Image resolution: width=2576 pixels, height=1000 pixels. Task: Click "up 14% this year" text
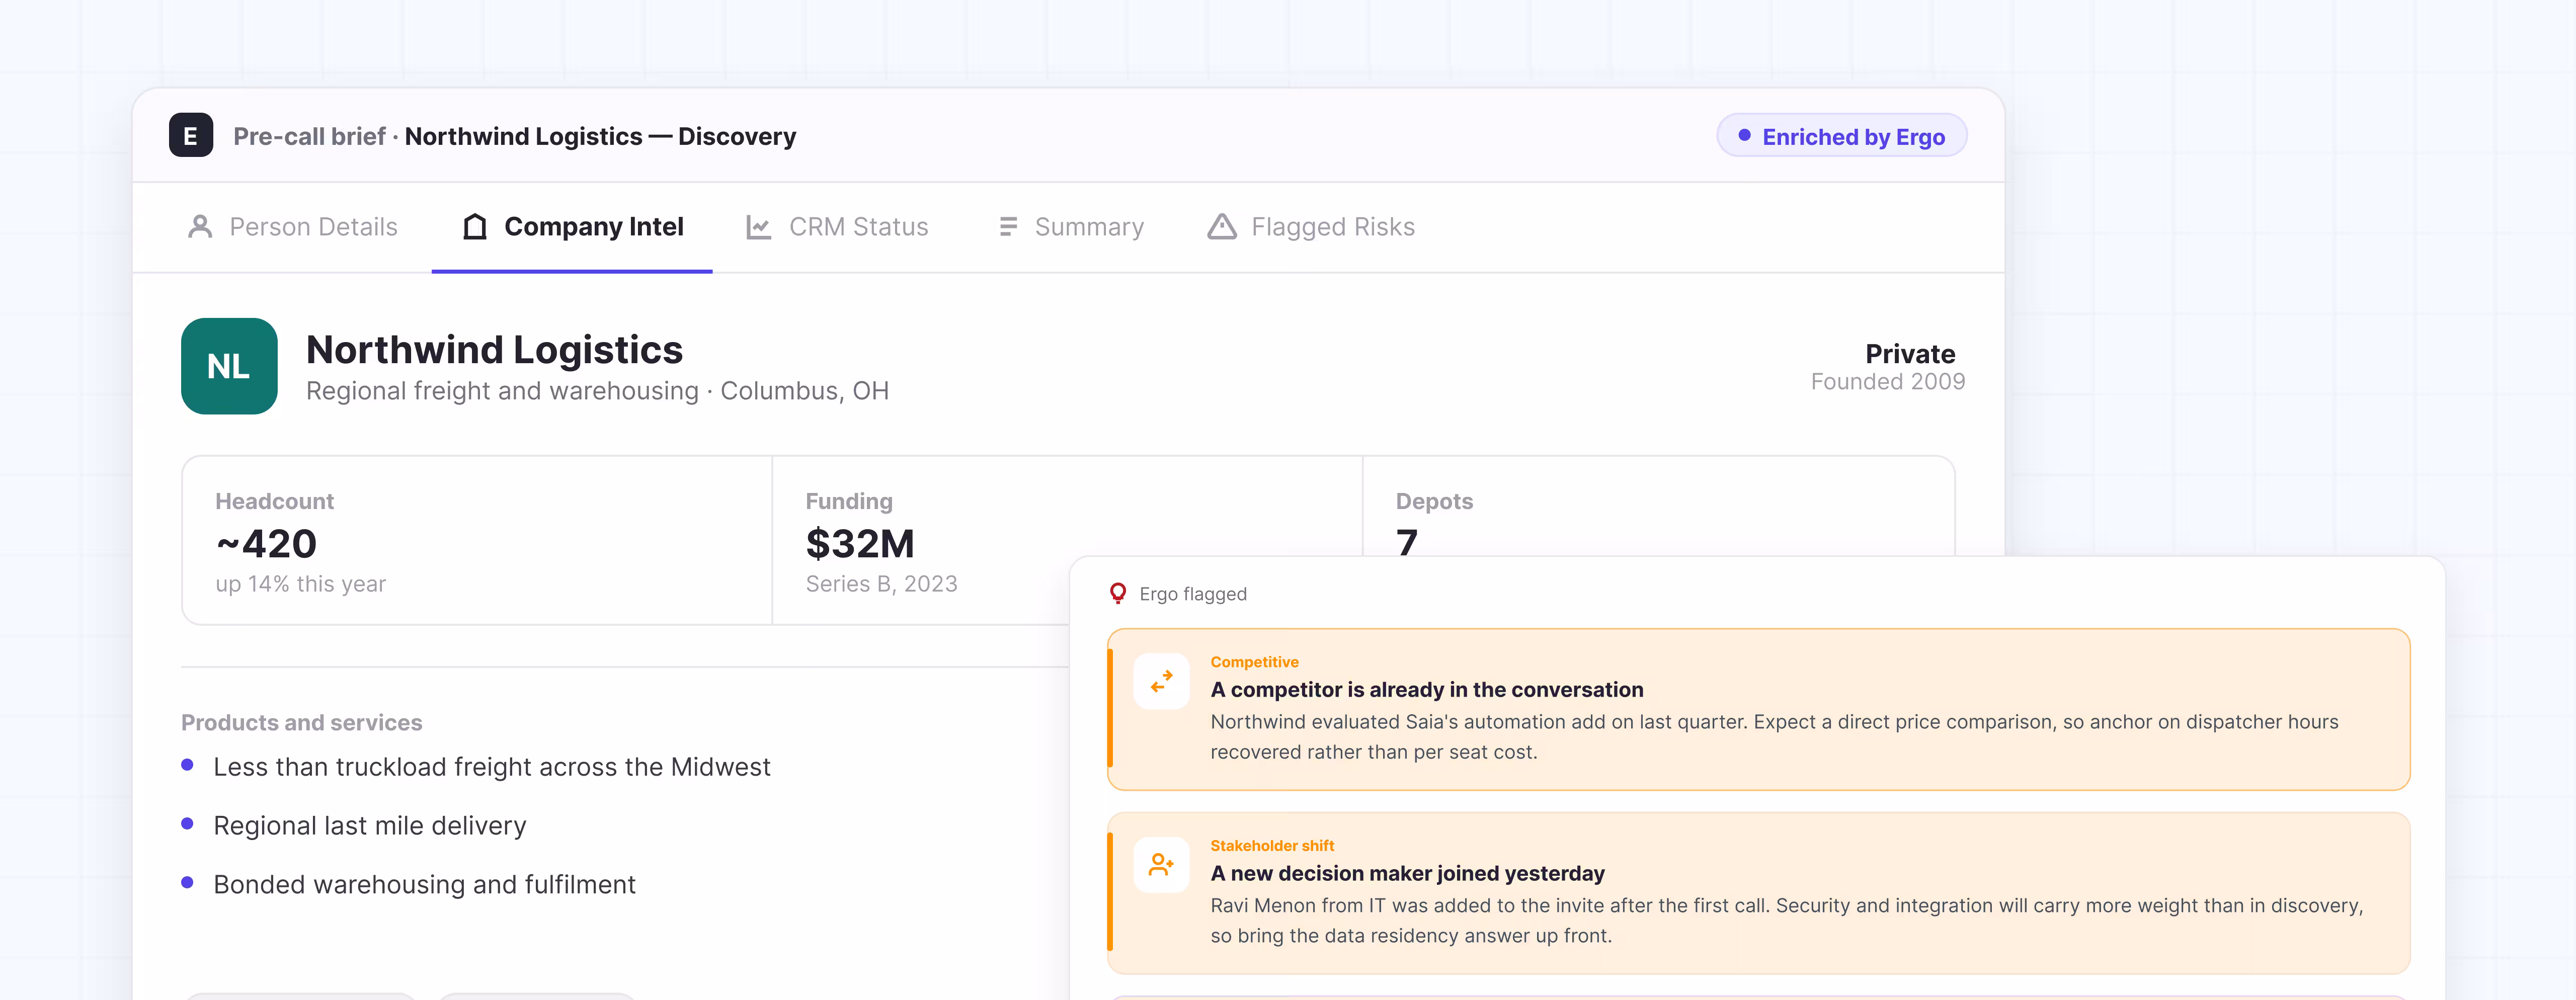click(300, 584)
